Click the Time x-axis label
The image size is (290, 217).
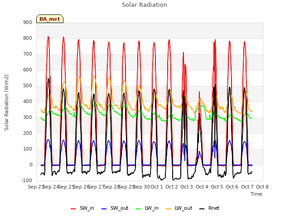pyautogui.click(x=256, y=194)
